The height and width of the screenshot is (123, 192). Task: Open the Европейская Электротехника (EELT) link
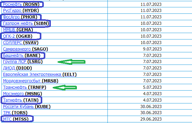click(x=40, y=74)
